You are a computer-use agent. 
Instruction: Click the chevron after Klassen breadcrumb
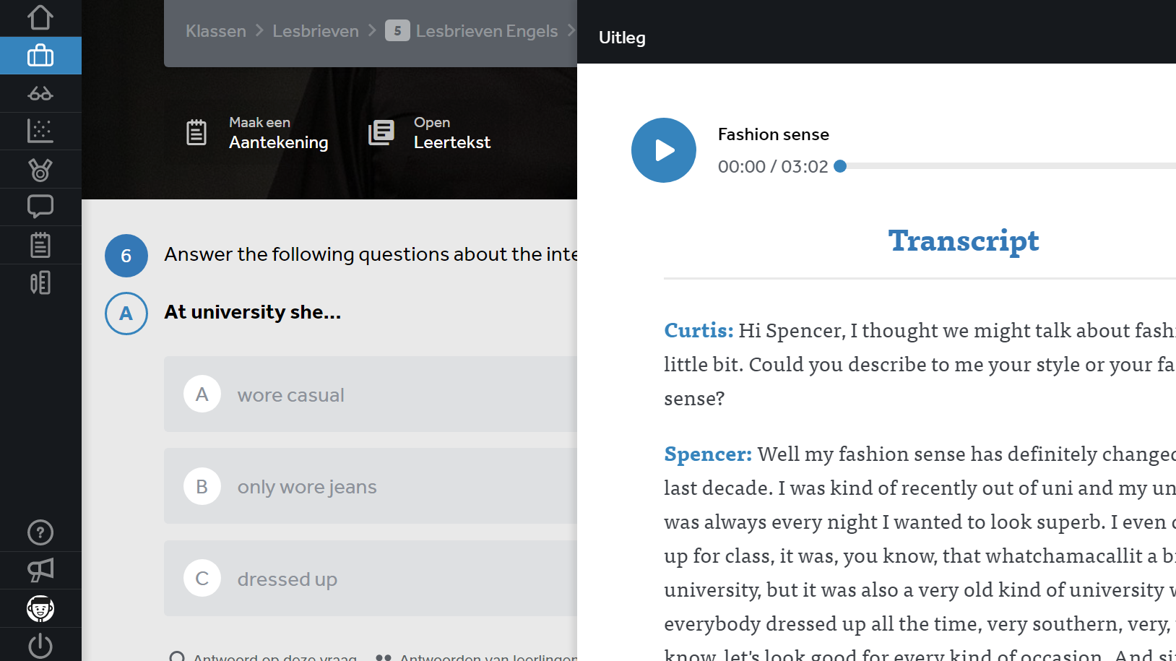click(259, 30)
